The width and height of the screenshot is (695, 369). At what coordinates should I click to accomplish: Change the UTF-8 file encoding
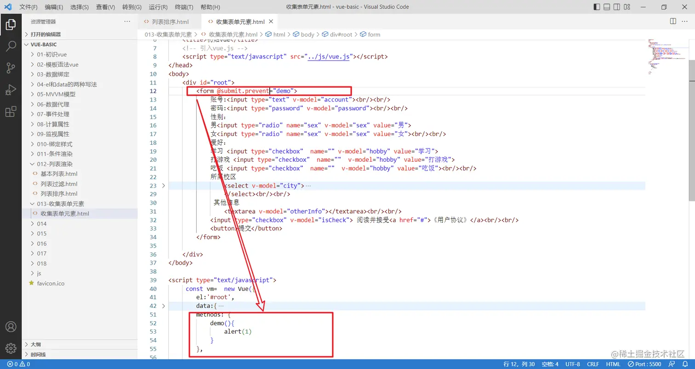point(573,364)
